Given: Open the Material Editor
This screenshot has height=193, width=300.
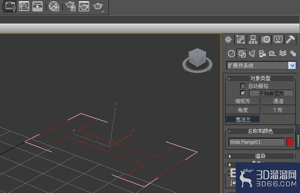Looking at the screenshot, I should (x=54, y=6).
